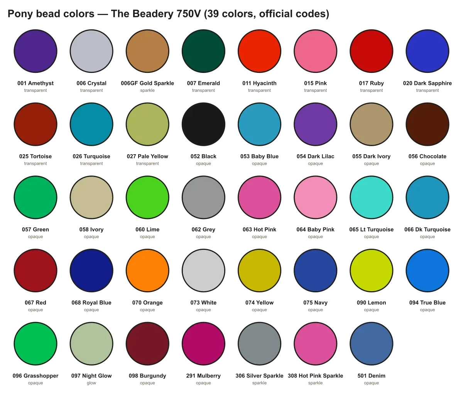Choose the 063 Hot Pink circle
This screenshot has height=403, width=463.
pos(259,197)
